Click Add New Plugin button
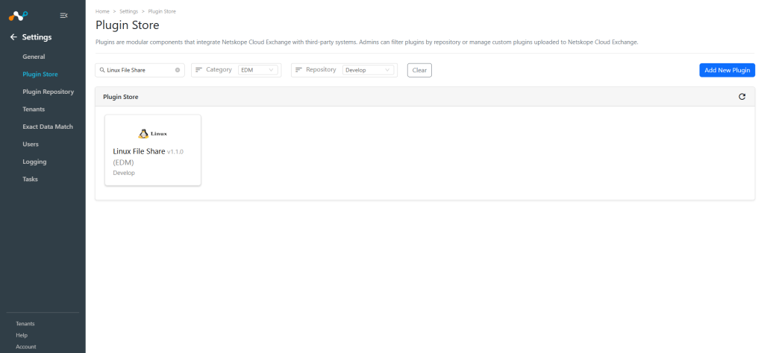The image size is (764, 353). click(727, 70)
